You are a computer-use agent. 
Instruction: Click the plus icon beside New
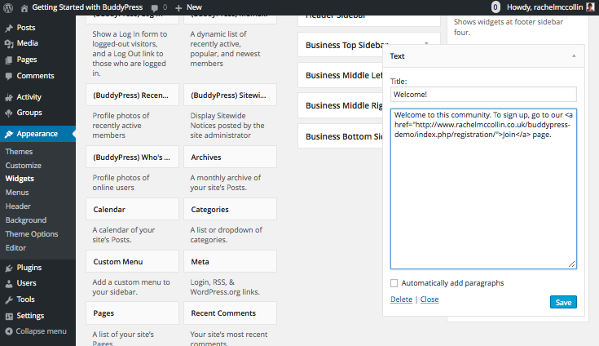178,7
